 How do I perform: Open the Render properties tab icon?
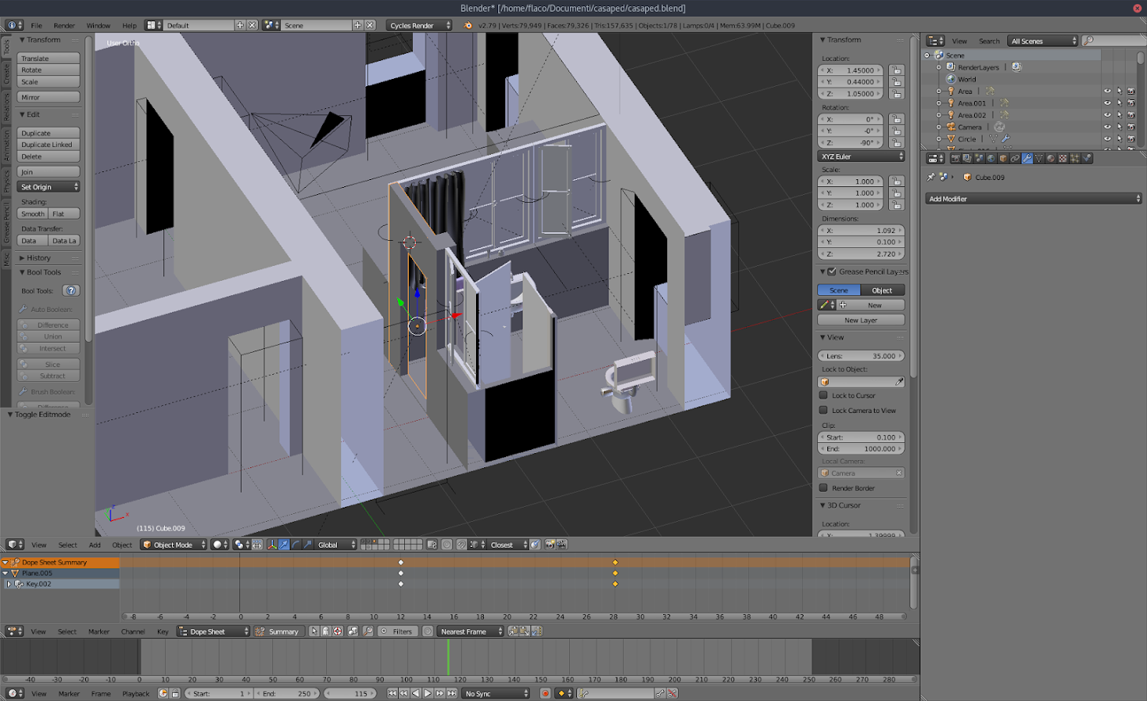[x=955, y=158]
